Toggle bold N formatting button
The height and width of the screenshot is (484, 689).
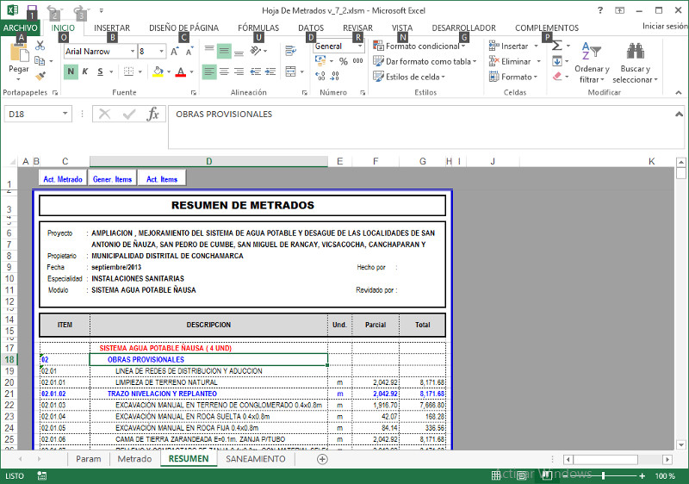(71, 71)
